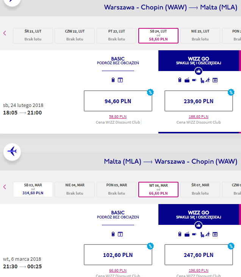Choose the WT 06, MAR return date
The height and width of the screenshot is (277, 241).
[158, 189]
